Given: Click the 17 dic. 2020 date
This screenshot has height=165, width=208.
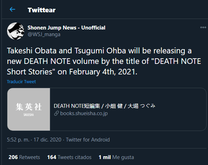Looking at the screenshot, I should [47, 140].
